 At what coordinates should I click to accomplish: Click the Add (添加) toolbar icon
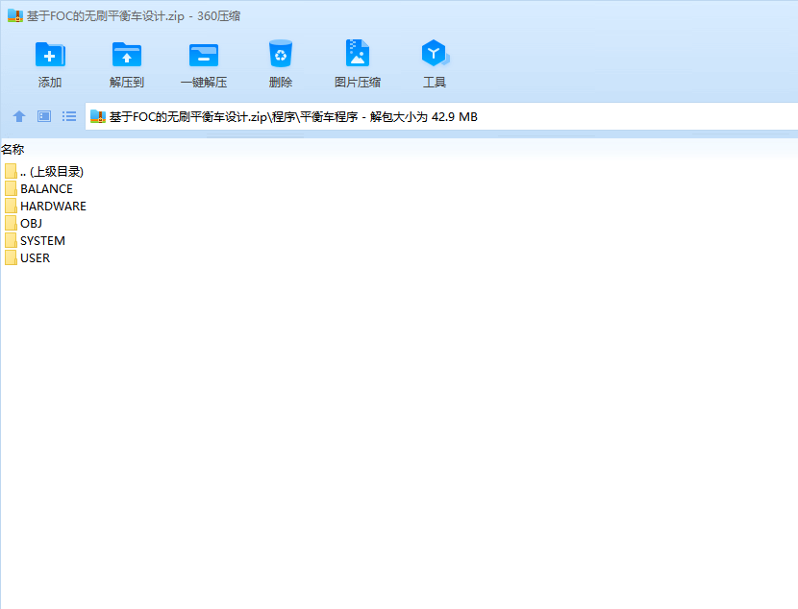point(50,55)
